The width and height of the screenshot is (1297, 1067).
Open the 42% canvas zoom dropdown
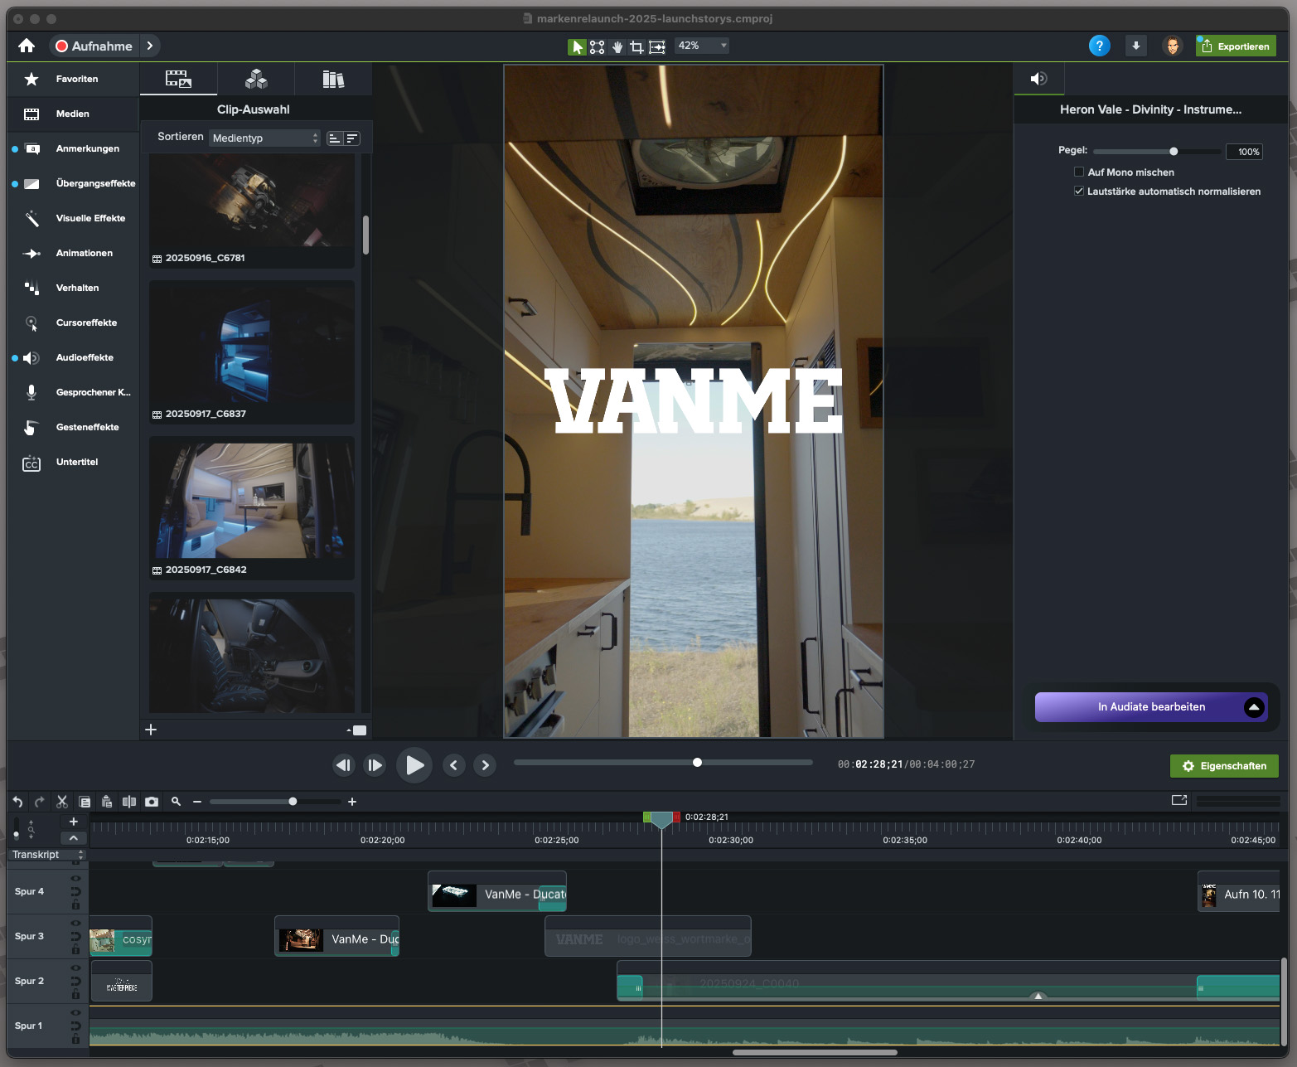click(x=701, y=46)
